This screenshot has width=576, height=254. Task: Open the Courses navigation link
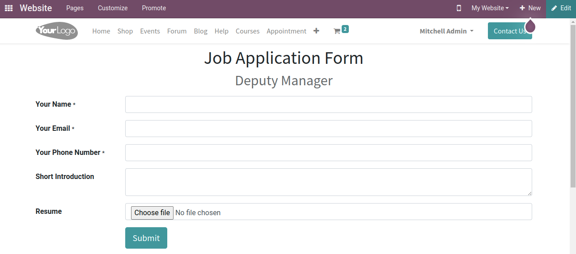(x=248, y=31)
